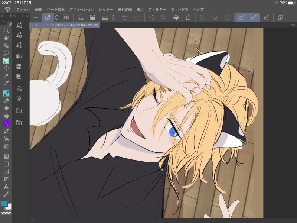
Task: Toggle Snap to Ruler
Action: 242,17
